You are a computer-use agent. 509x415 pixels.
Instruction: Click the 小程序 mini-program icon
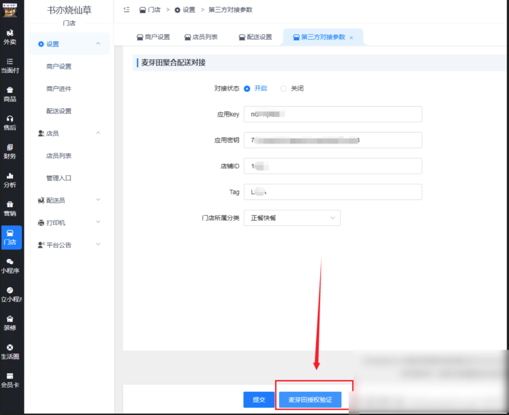pyautogui.click(x=11, y=265)
